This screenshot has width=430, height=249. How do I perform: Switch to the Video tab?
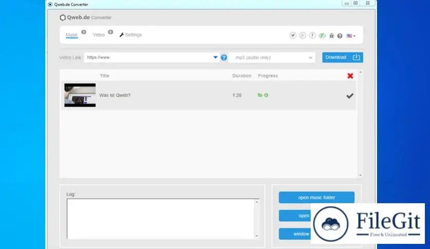tap(99, 35)
